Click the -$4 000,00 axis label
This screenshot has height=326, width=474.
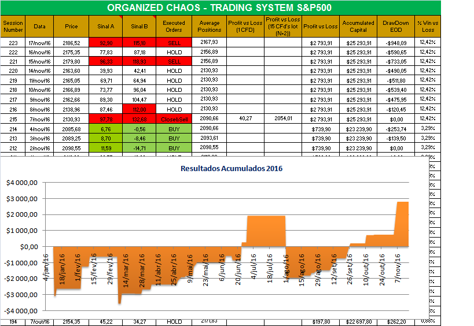pyautogui.click(x=21, y=311)
